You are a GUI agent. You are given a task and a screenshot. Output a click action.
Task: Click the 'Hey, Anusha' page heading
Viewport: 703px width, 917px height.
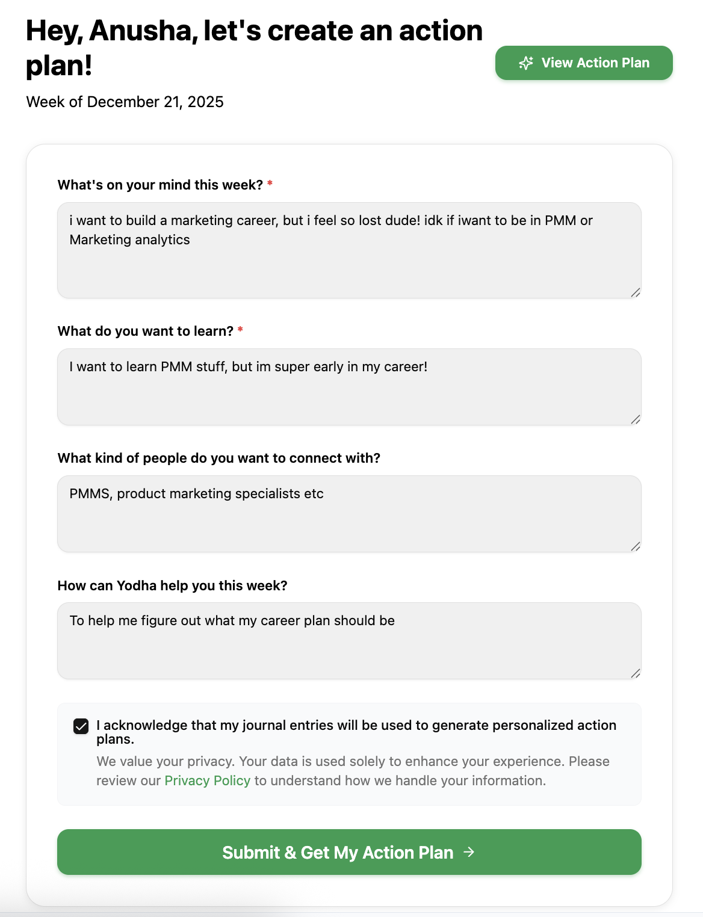[254, 48]
